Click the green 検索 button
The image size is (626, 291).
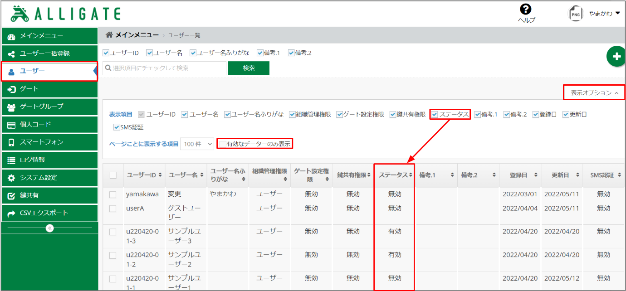coord(249,68)
